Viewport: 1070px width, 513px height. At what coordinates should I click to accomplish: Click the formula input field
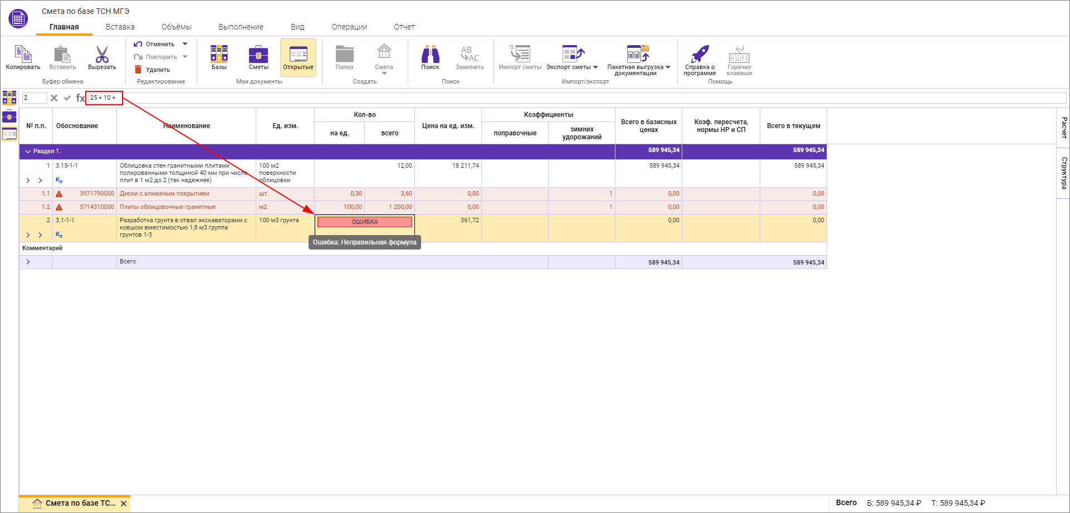[x=576, y=98]
